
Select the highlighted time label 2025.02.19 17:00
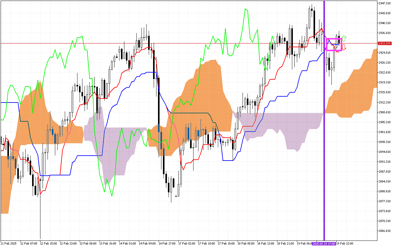pyautogui.click(x=324, y=244)
